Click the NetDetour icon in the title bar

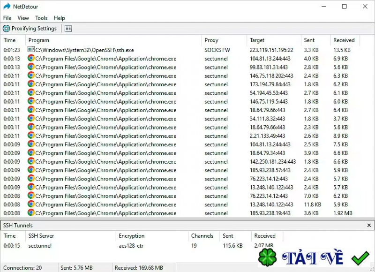(6, 7)
